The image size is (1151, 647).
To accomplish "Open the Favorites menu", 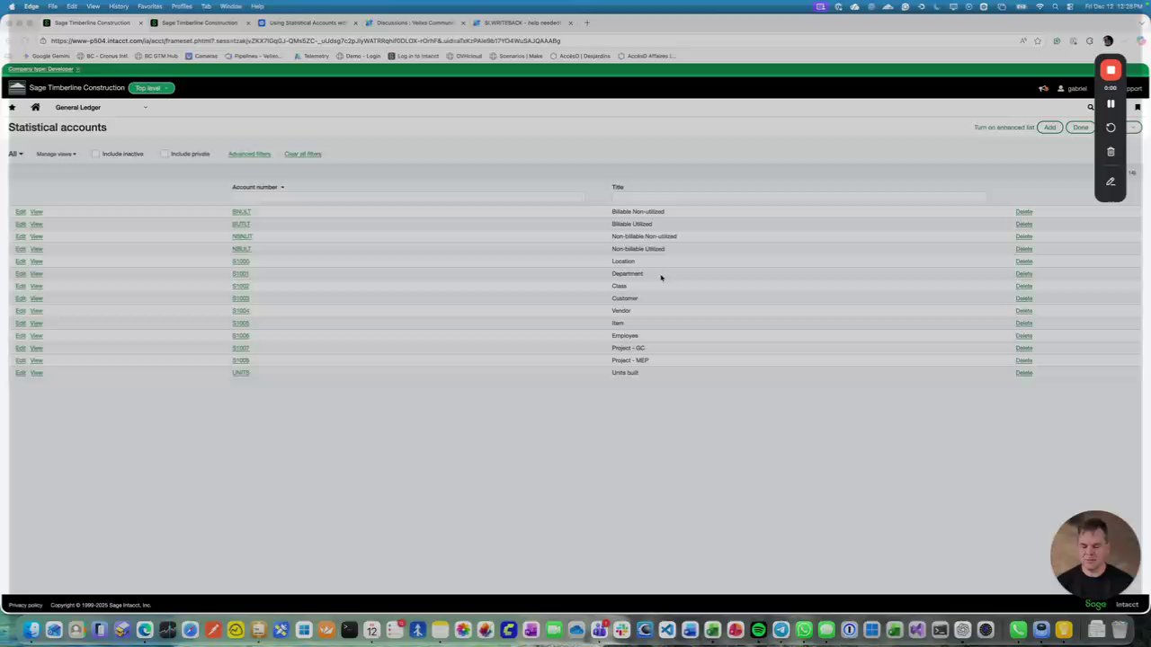I will 149,6.
